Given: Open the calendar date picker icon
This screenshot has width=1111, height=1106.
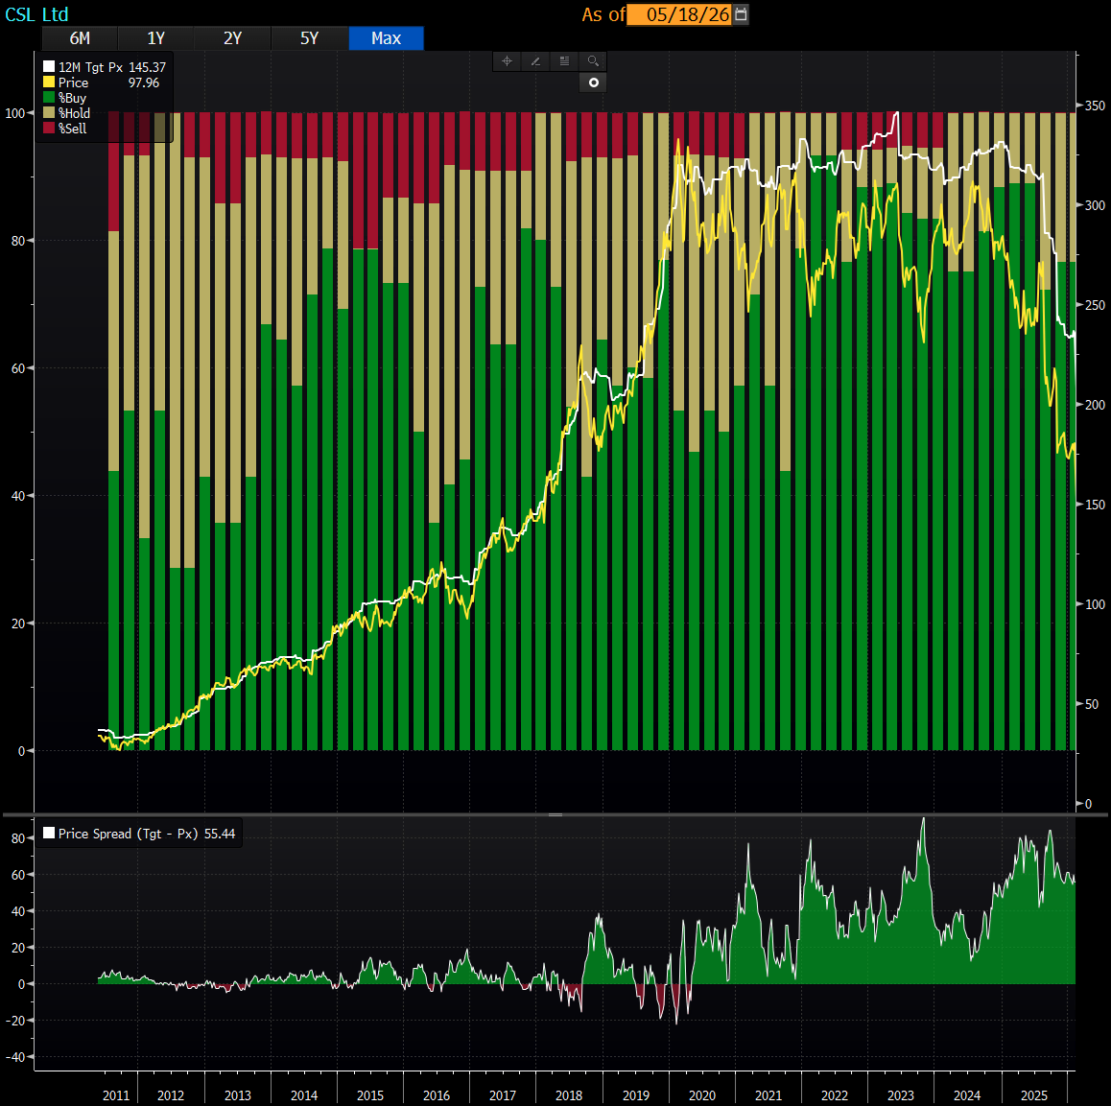Looking at the screenshot, I should click(x=741, y=14).
